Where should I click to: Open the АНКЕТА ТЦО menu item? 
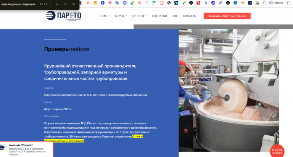tap(159, 16)
